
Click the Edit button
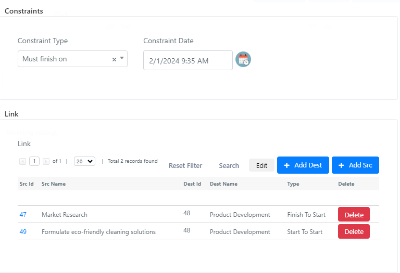261,165
